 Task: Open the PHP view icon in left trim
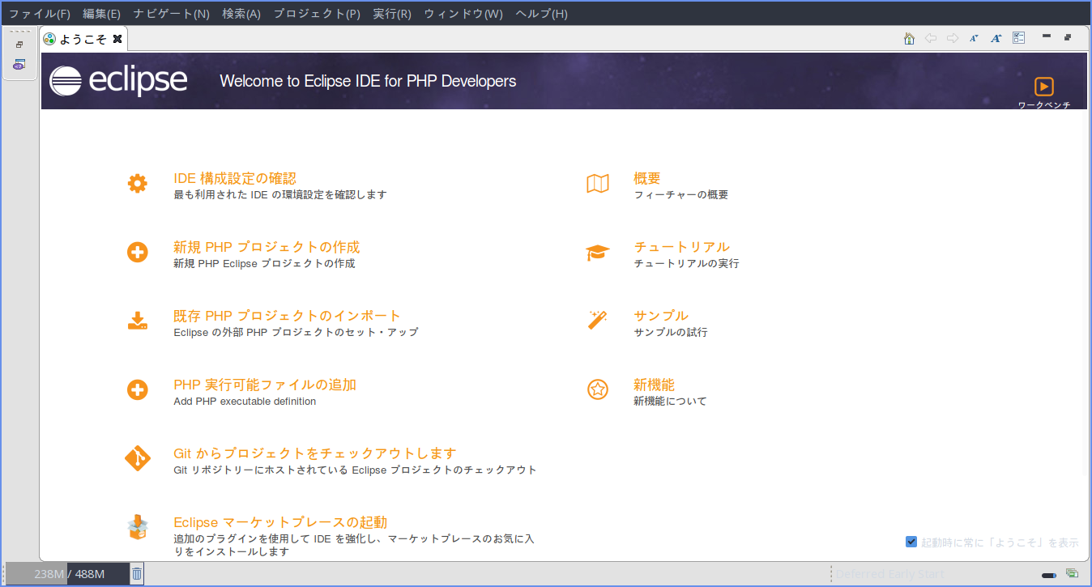click(19, 65)
